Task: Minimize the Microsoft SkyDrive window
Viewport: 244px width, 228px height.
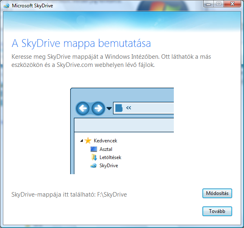Action: [x=209, y=4]
